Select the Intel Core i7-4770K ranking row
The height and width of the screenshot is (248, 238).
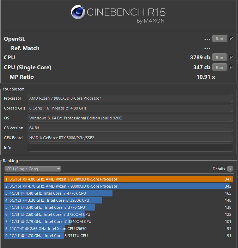click(118, 193)
